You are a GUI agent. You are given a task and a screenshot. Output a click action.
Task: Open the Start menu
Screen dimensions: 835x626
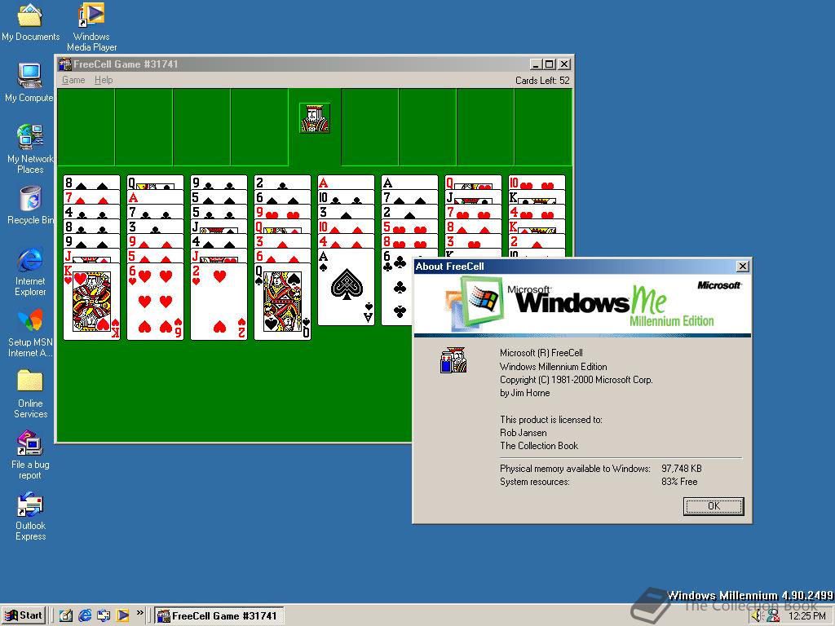pyautogui.click(x=23, y=615)
